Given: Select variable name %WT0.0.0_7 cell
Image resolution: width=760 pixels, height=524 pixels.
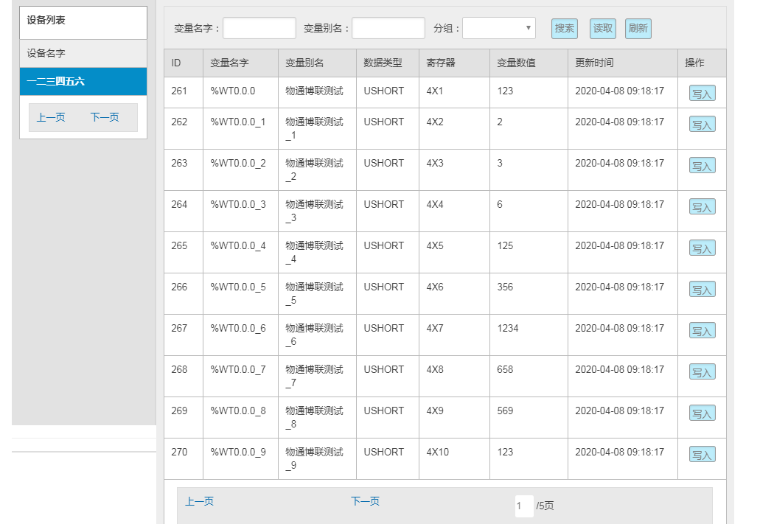Looking at the screenshot, I should pyautogui.click(x=240, y=376).
